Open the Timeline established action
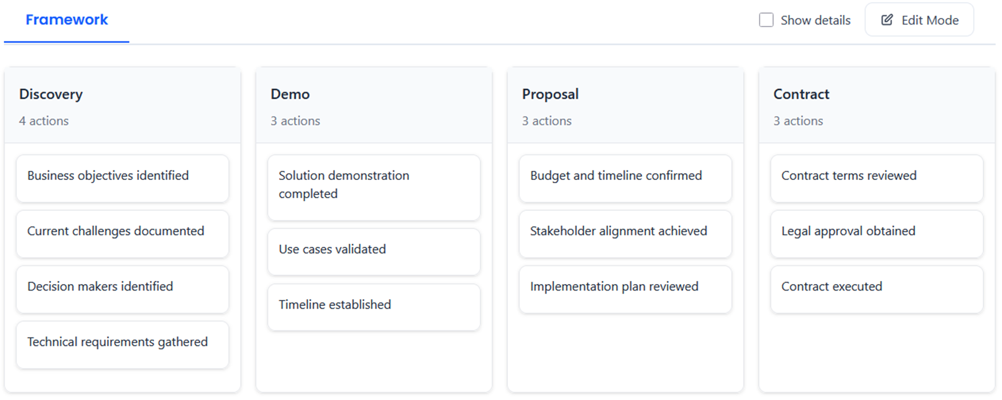 [374, 307]
